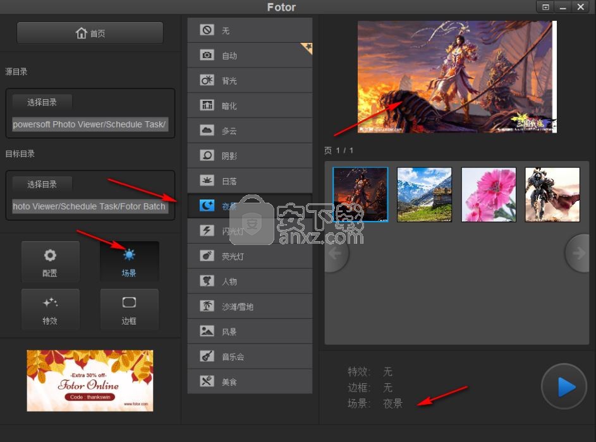Click the home house icon
The image size is (596, 442).
point(82,33)
